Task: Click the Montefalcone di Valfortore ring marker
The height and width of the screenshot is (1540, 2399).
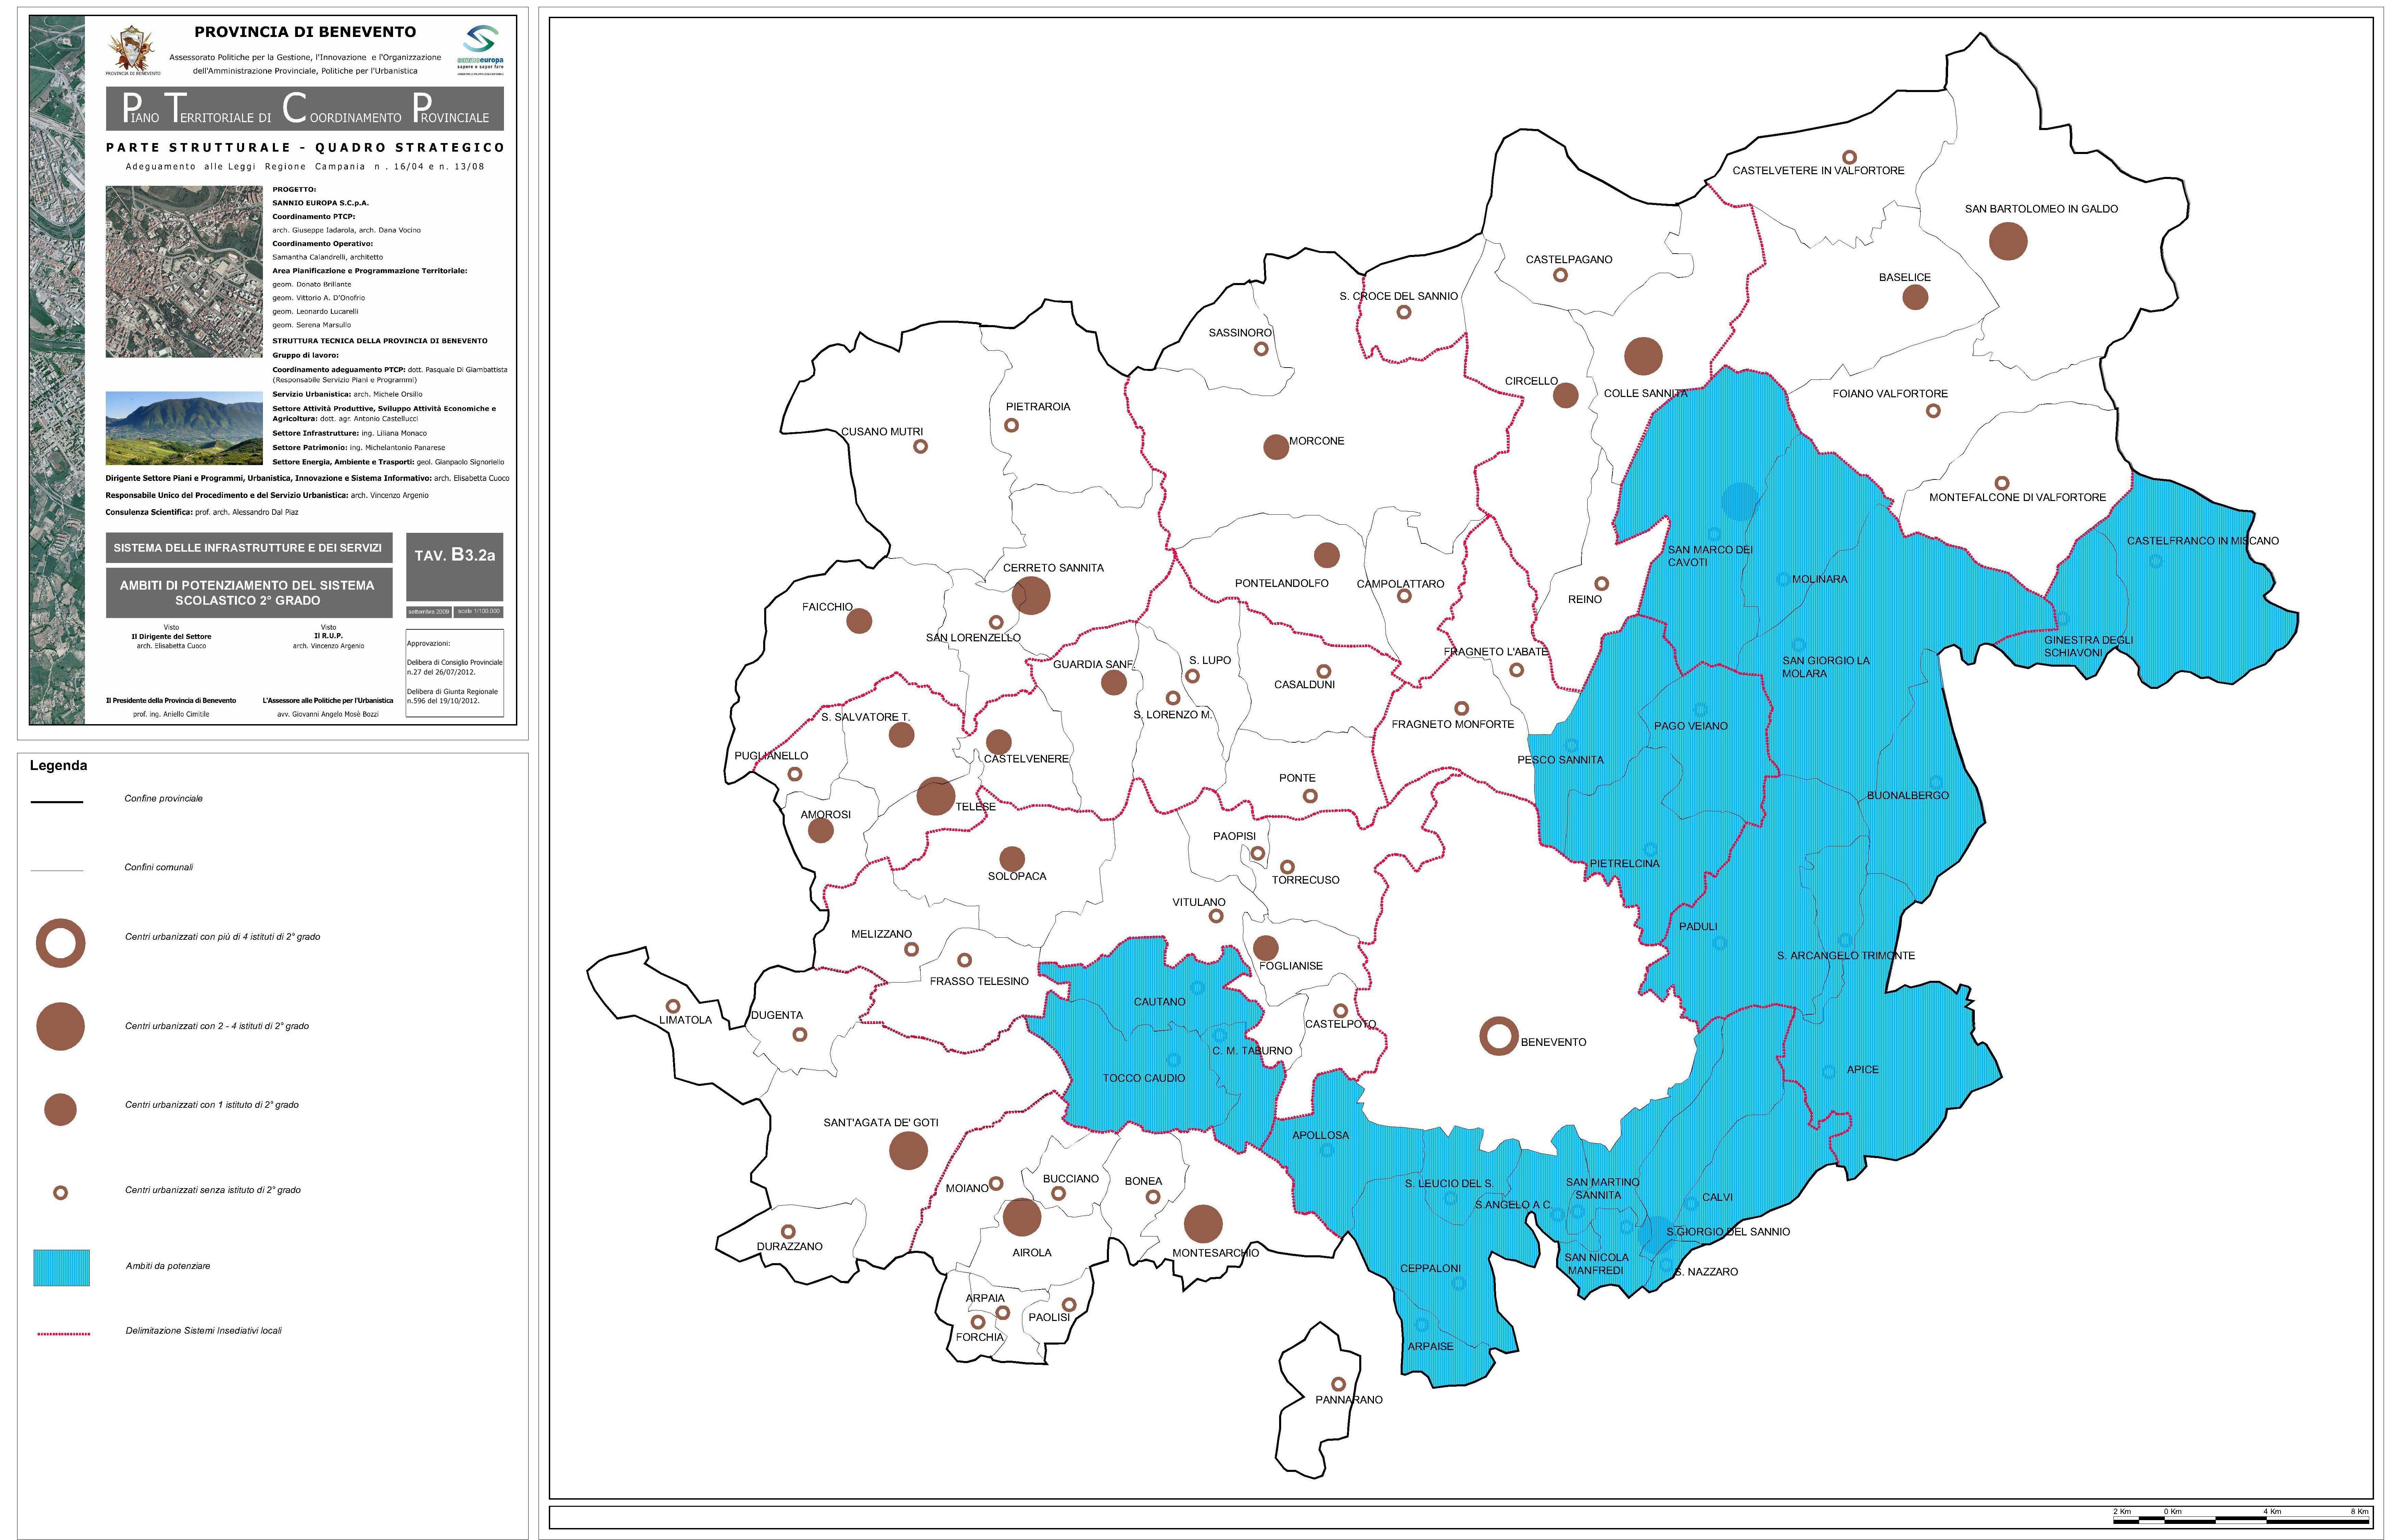Action: tap(2002, 483)
